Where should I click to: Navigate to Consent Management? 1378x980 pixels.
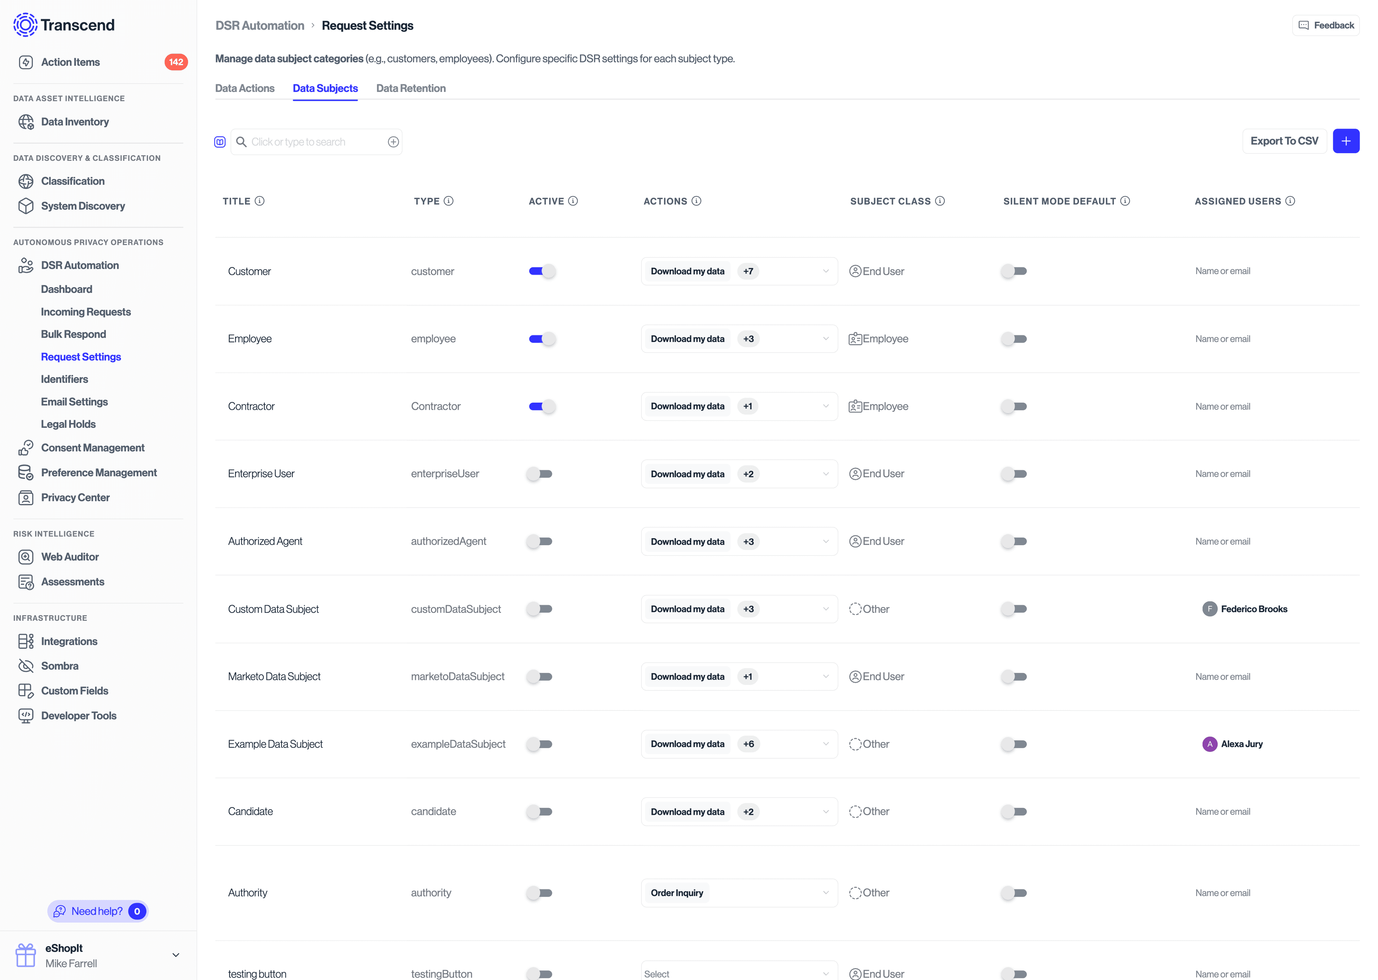(x=93, y=447)
